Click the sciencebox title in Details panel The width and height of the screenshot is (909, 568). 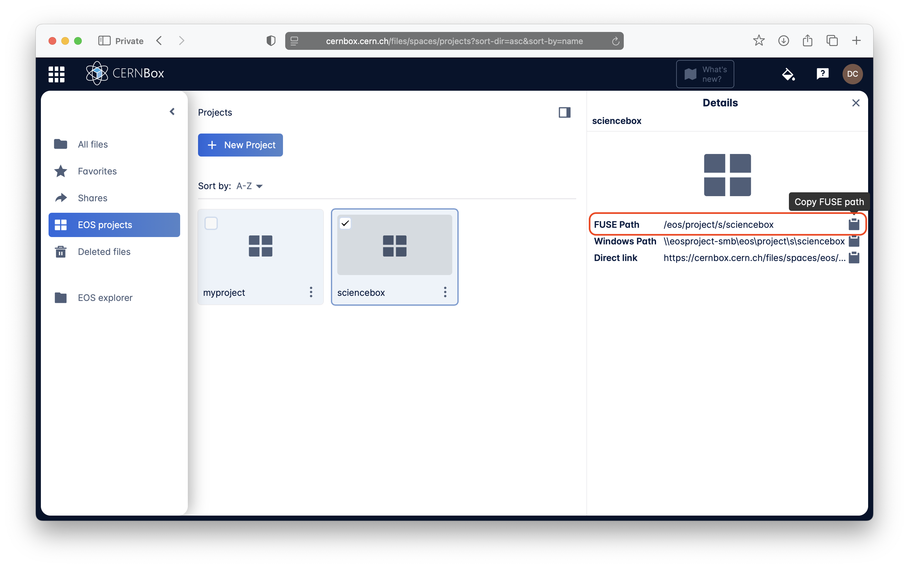click(x=616, y=121)
